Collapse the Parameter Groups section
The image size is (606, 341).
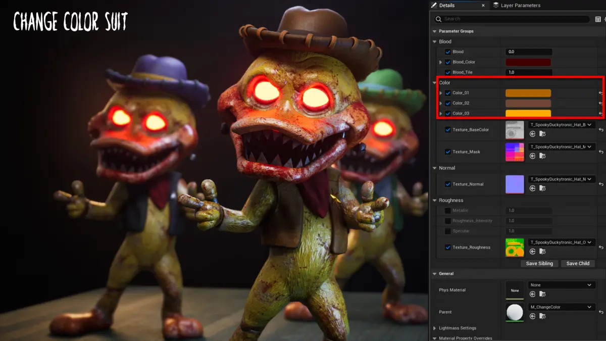(434, 31)
